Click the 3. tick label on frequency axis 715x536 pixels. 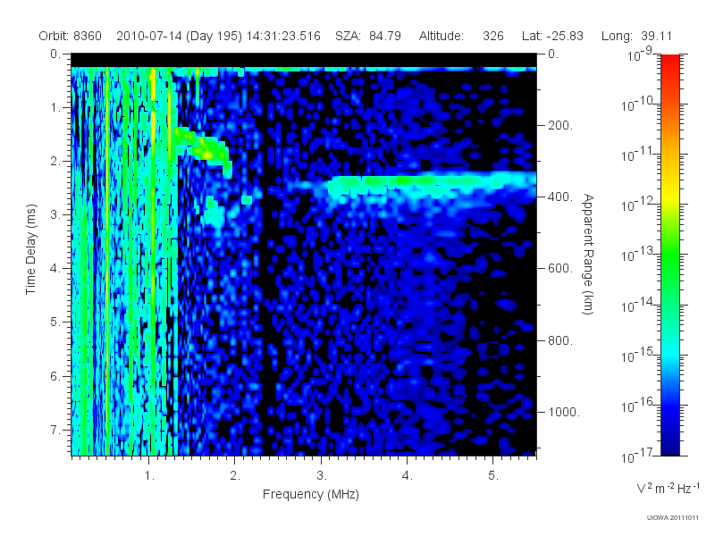pos(322,476)
